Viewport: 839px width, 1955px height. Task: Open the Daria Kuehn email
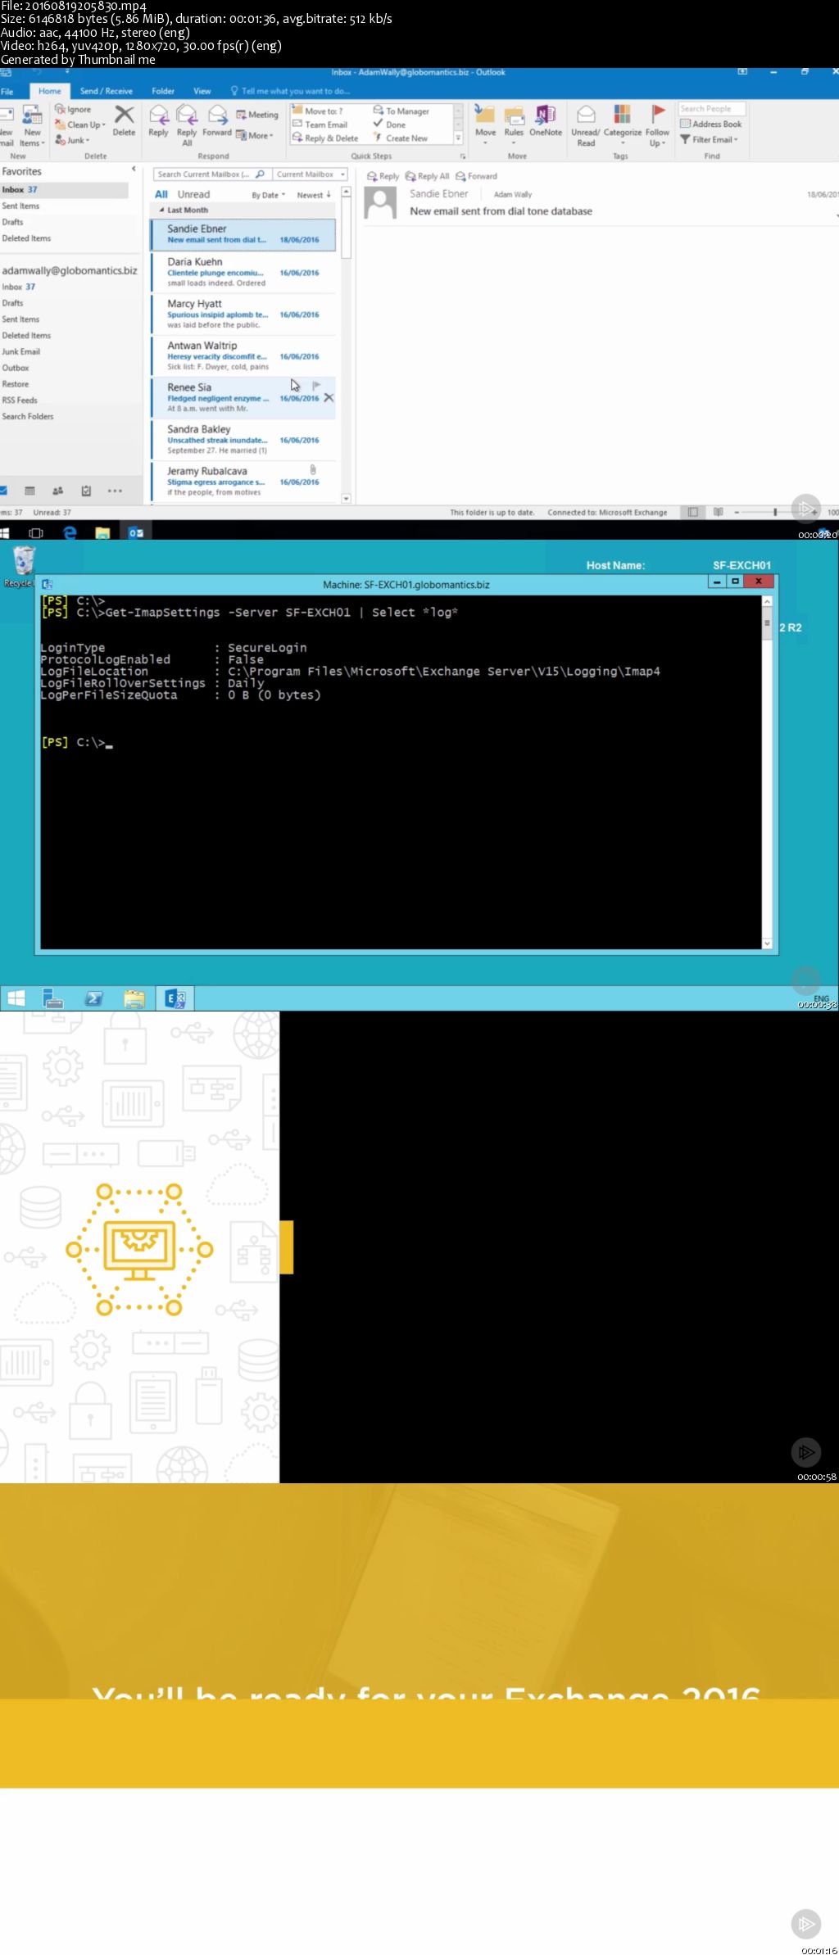(243, 273)
